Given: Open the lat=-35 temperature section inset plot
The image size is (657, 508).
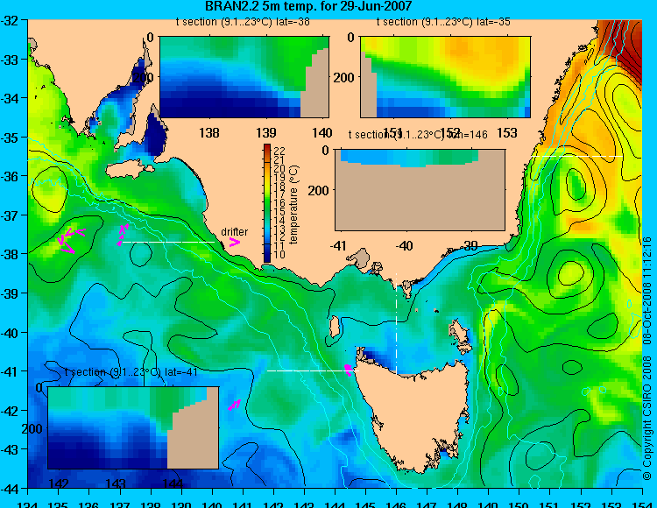Looking at the screenshot, I should [x=445, y=77].
